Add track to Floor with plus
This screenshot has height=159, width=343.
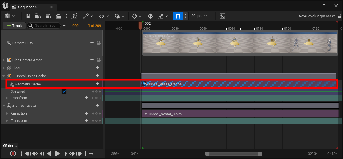[98, 68]
